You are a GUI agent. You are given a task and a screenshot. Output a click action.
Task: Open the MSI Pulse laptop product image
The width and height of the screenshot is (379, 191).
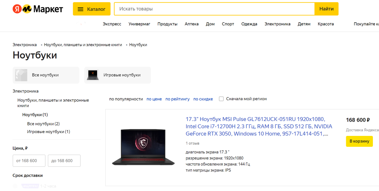pos(143,147)
